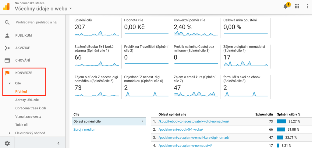
Task: Click the 35,27 % blue bar
Action: point(281,122)
